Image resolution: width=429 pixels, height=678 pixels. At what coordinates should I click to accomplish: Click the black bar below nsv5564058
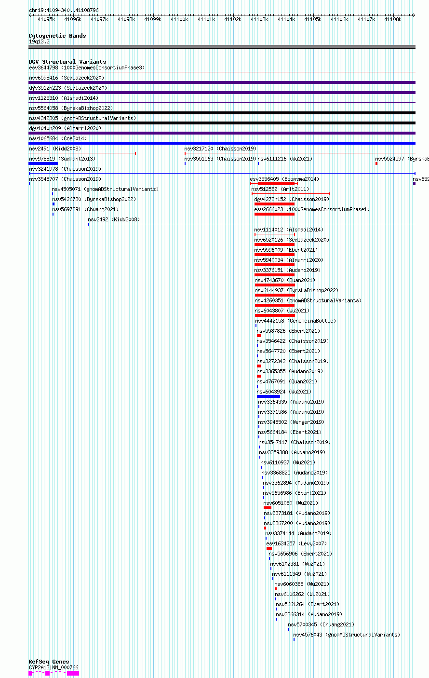coord(222,113)
